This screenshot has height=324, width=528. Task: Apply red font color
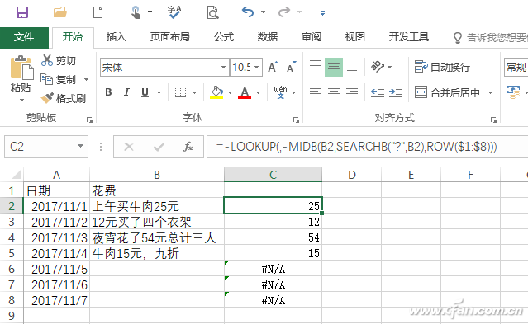coord(245,92)
